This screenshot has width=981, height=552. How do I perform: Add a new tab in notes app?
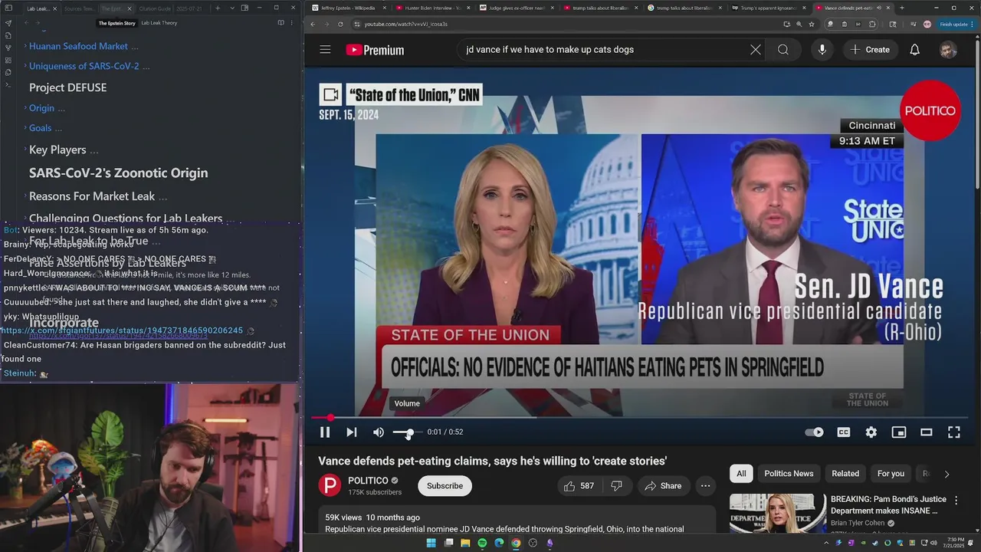click(x=218, y=8)
